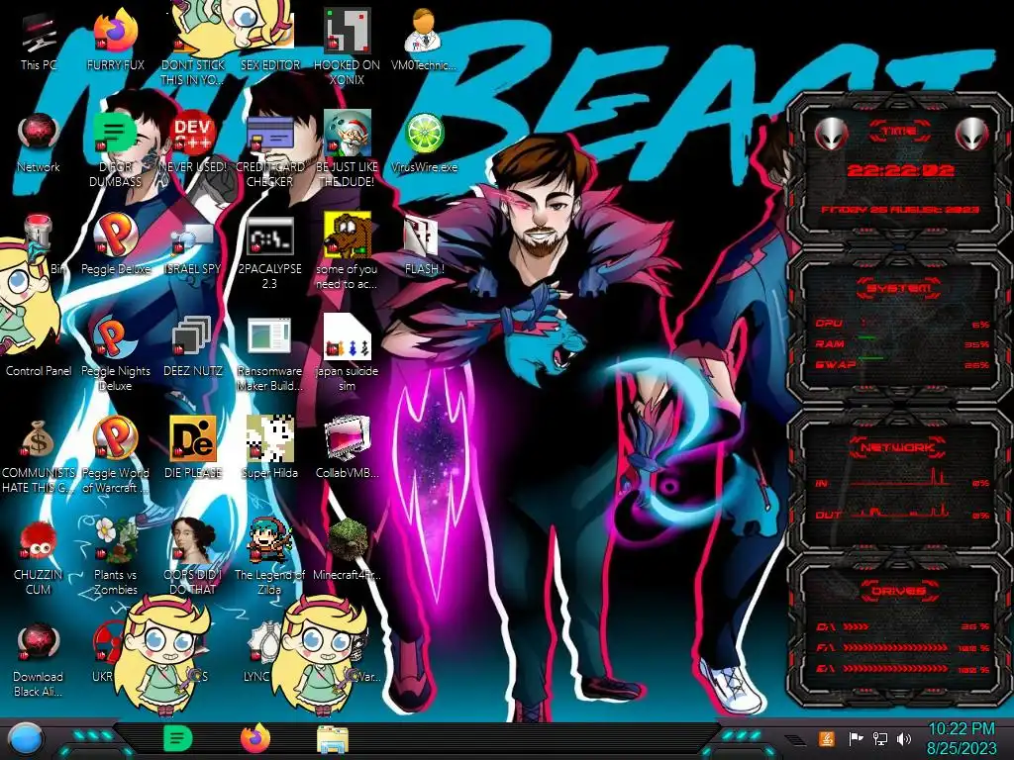Screen dimensions: 1014x760
Task: Open the green document app on taskbar
Action: coord(177,738)
